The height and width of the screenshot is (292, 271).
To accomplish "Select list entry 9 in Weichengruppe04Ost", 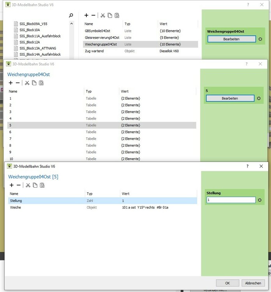I will click(102, 152).
